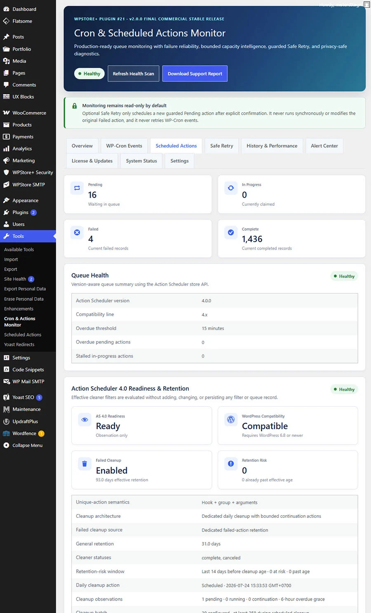Open the WP Mail SMTP menu
Viewport: 371px width, 613px height.
point(28,382)
